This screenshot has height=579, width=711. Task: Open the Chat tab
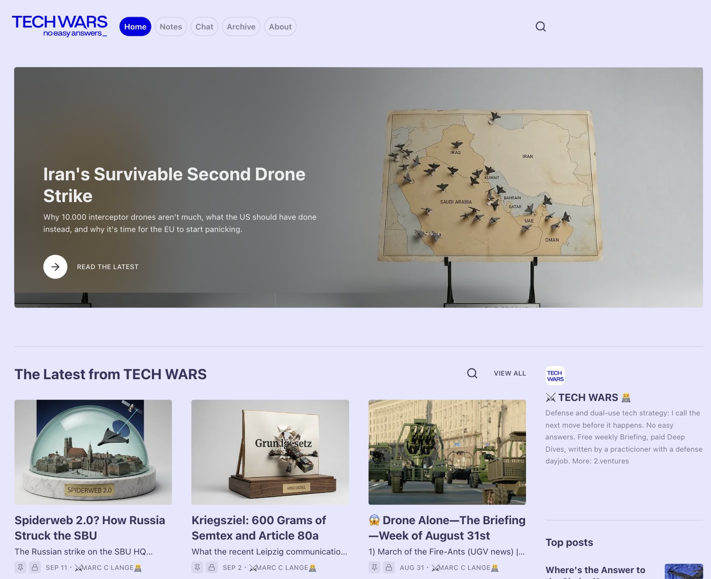(x=205, y=27)
